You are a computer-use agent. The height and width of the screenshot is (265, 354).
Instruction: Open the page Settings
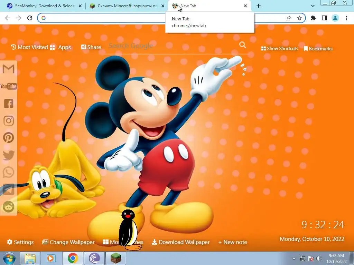(x=20, y=242)
